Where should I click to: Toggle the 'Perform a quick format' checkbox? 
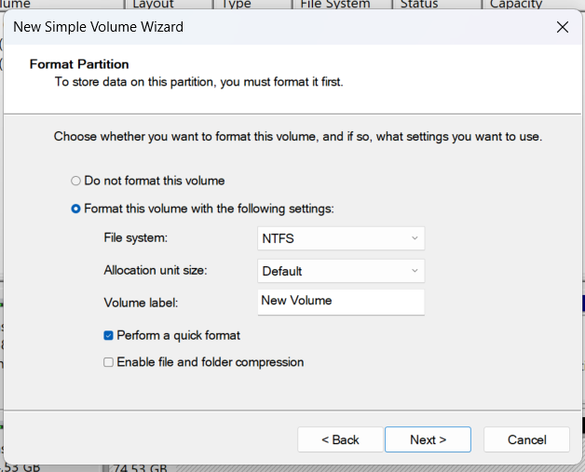[x=109, y=335]
